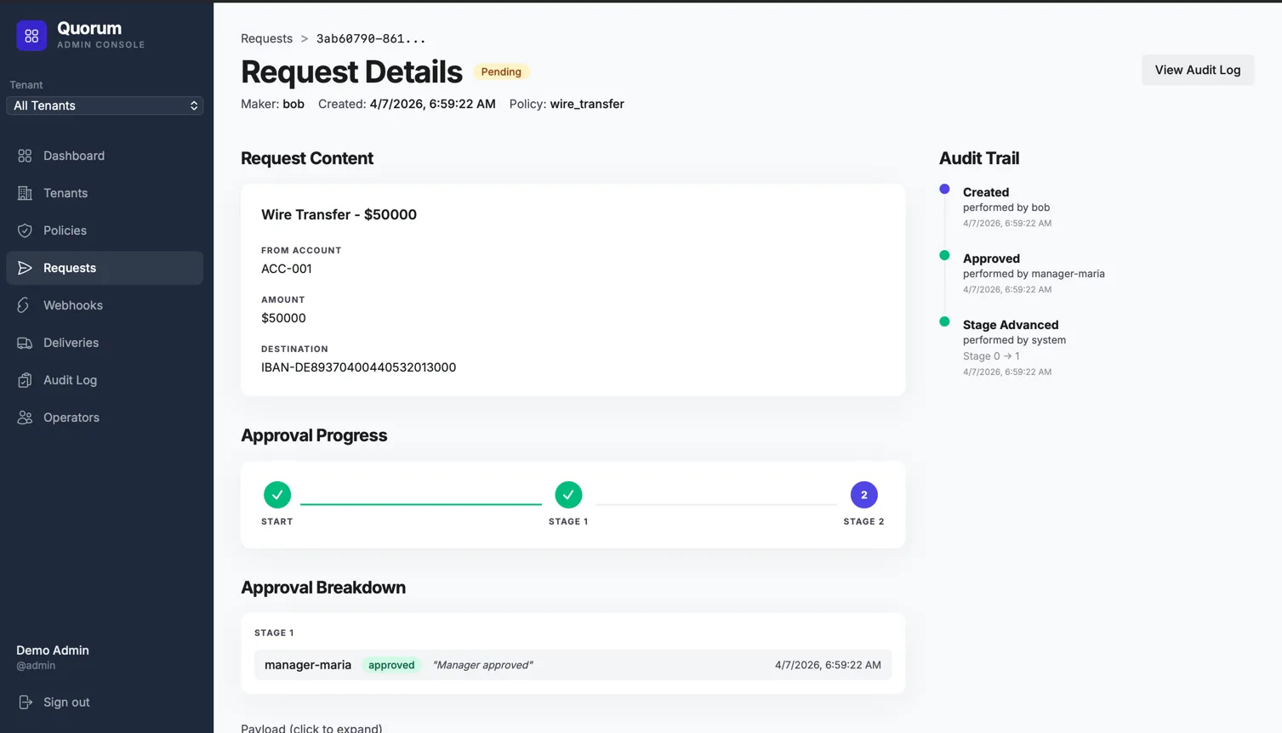
Task: Click the manager-maria approver name in Stage 1
Action: 308,665
